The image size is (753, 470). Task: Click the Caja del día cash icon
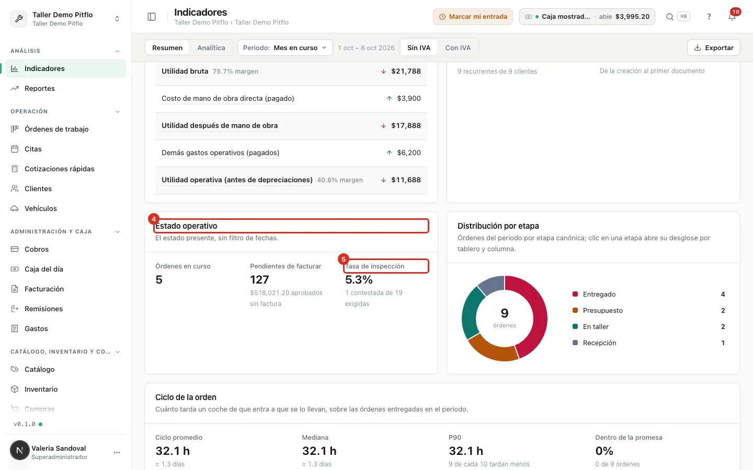tap(15, 269)
